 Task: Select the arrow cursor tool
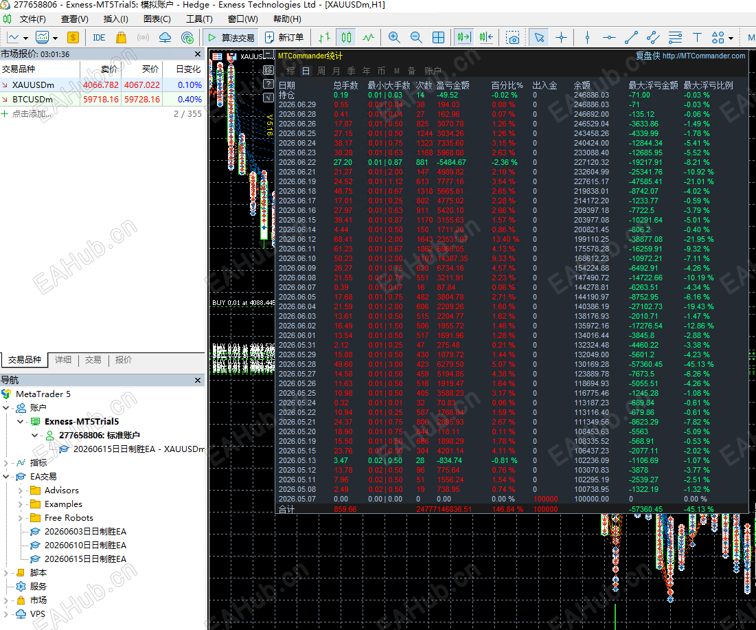pyautogui.click(x=539, y=38)
